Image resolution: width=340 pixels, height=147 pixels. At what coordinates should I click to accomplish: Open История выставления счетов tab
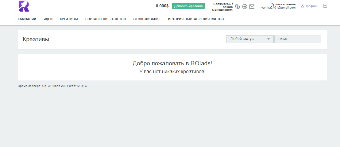coord(196,19)
